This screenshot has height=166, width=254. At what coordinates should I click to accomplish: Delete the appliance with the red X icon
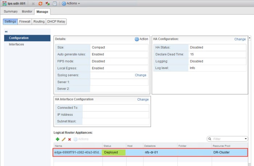click(69, 139)
